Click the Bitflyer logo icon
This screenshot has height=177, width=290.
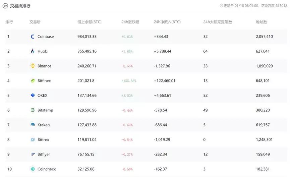(33, 154)
